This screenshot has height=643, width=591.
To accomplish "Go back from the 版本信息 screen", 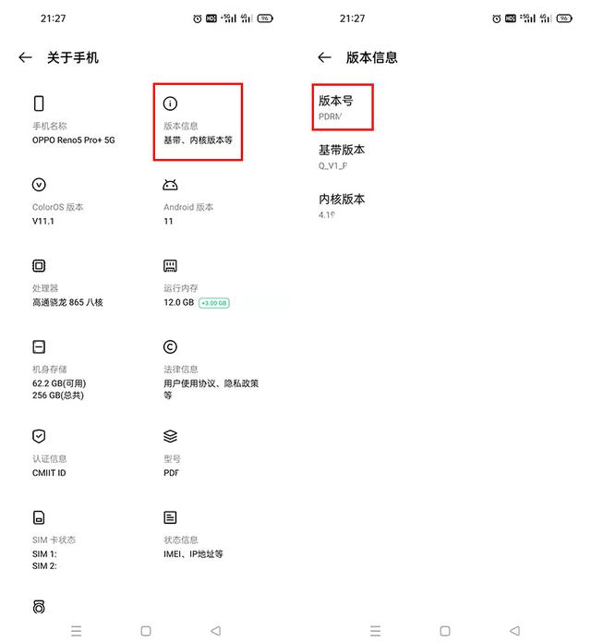I will 325,57.
